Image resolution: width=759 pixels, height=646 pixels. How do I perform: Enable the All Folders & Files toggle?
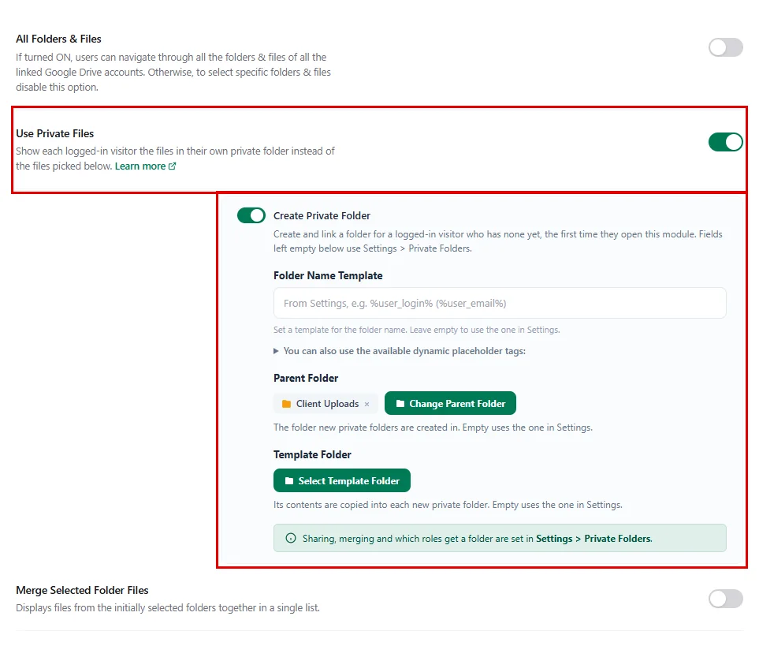(726, 47)
